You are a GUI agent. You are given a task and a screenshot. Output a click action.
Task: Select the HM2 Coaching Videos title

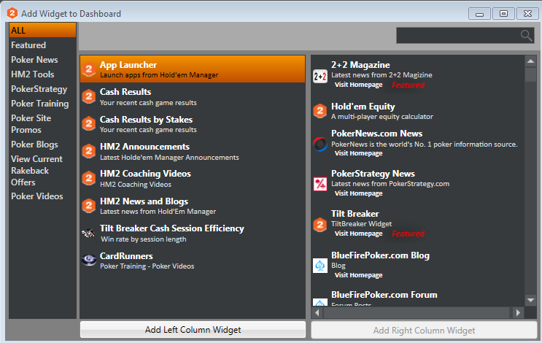145,174
